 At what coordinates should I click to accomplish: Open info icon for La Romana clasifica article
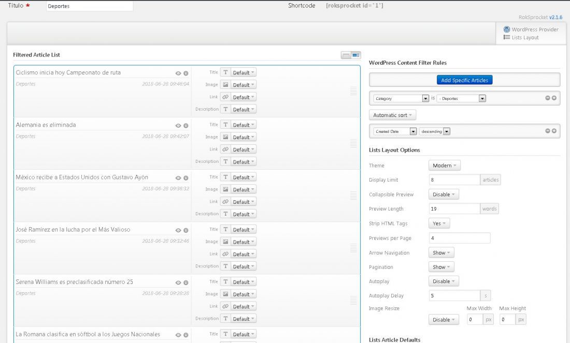[x=186, y=335]
